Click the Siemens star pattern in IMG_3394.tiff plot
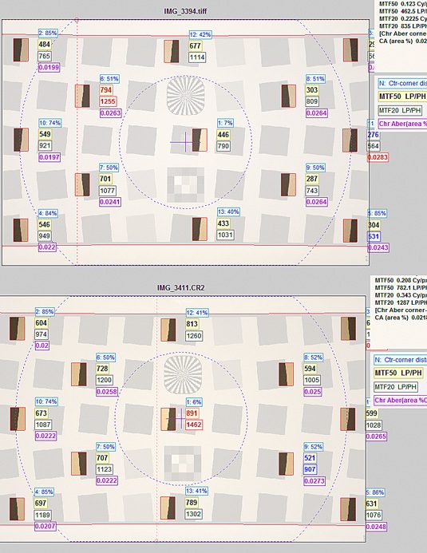 click(185, 96)
